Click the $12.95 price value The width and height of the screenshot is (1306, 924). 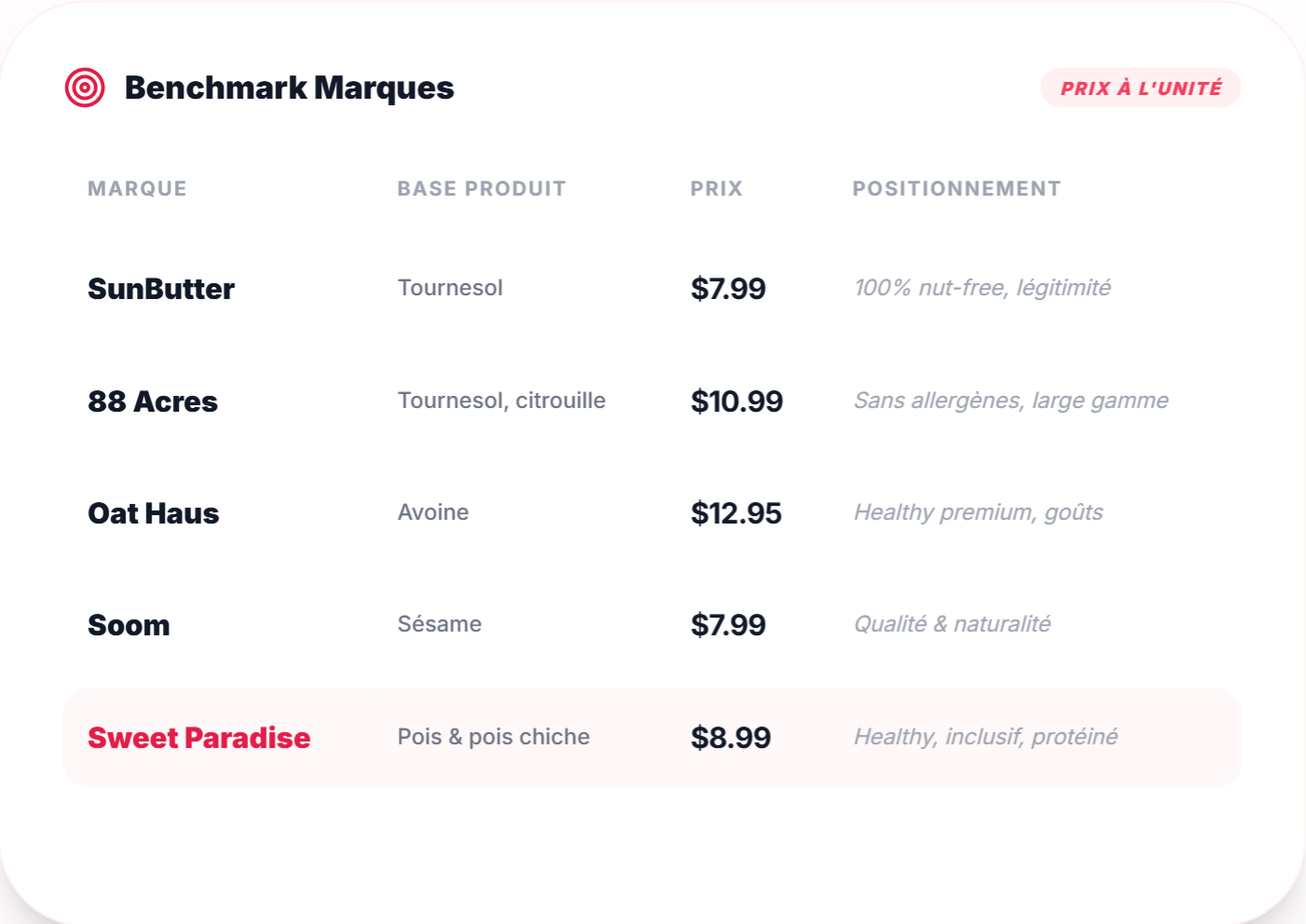click(735, 513)
